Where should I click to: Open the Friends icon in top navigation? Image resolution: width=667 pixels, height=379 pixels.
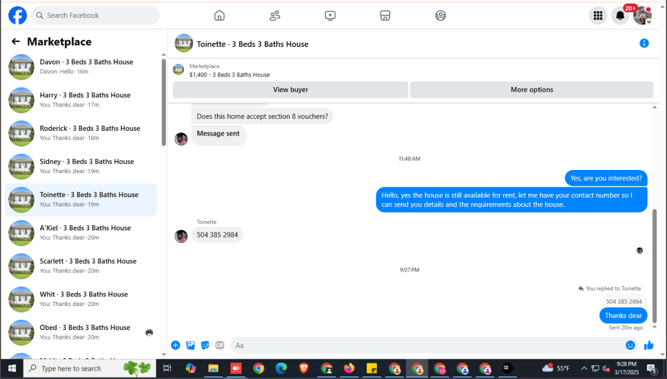pyautogui.click(x=275, y=16)
